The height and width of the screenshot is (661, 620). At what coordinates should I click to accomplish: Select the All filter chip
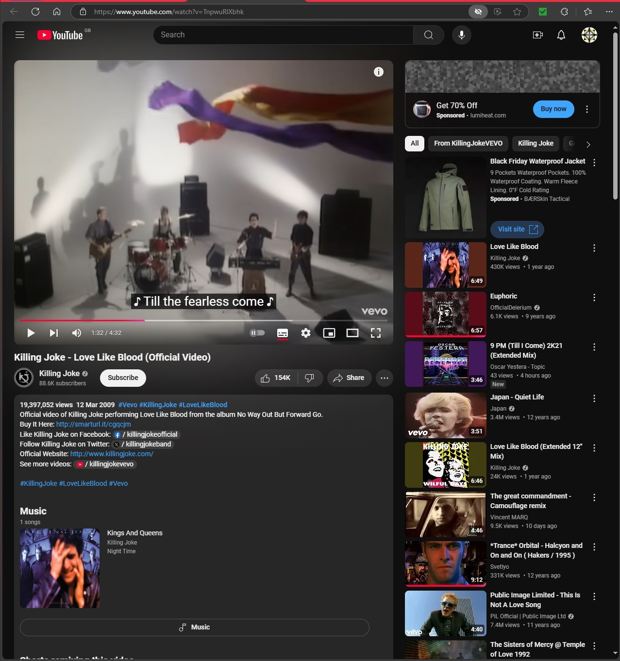(415, 143)
